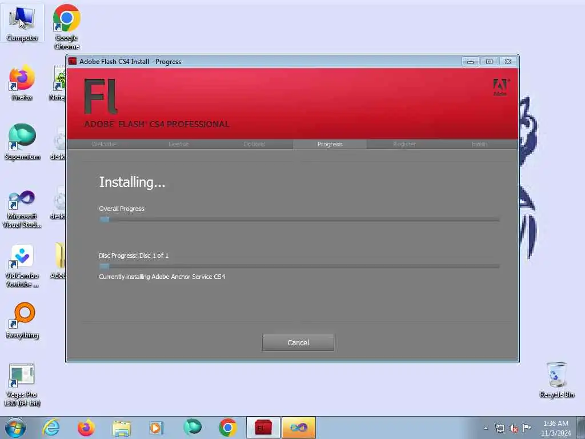Click the Overall Progress bar
Image resolution: width=585 pixels, height=439 pixels.
pyautogui.click(x=299, y=219)
